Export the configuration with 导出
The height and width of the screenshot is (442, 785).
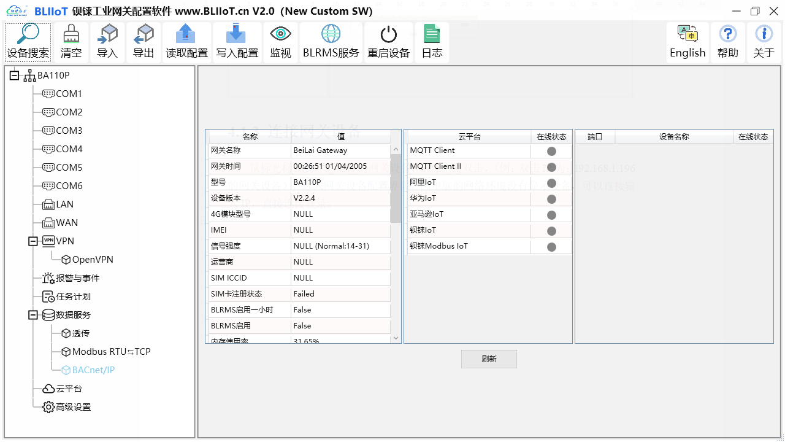coord(144,41)
